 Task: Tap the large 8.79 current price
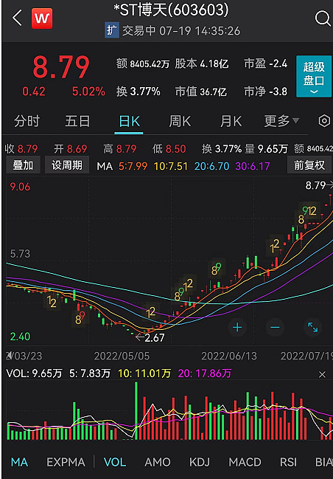coord(61,67)
